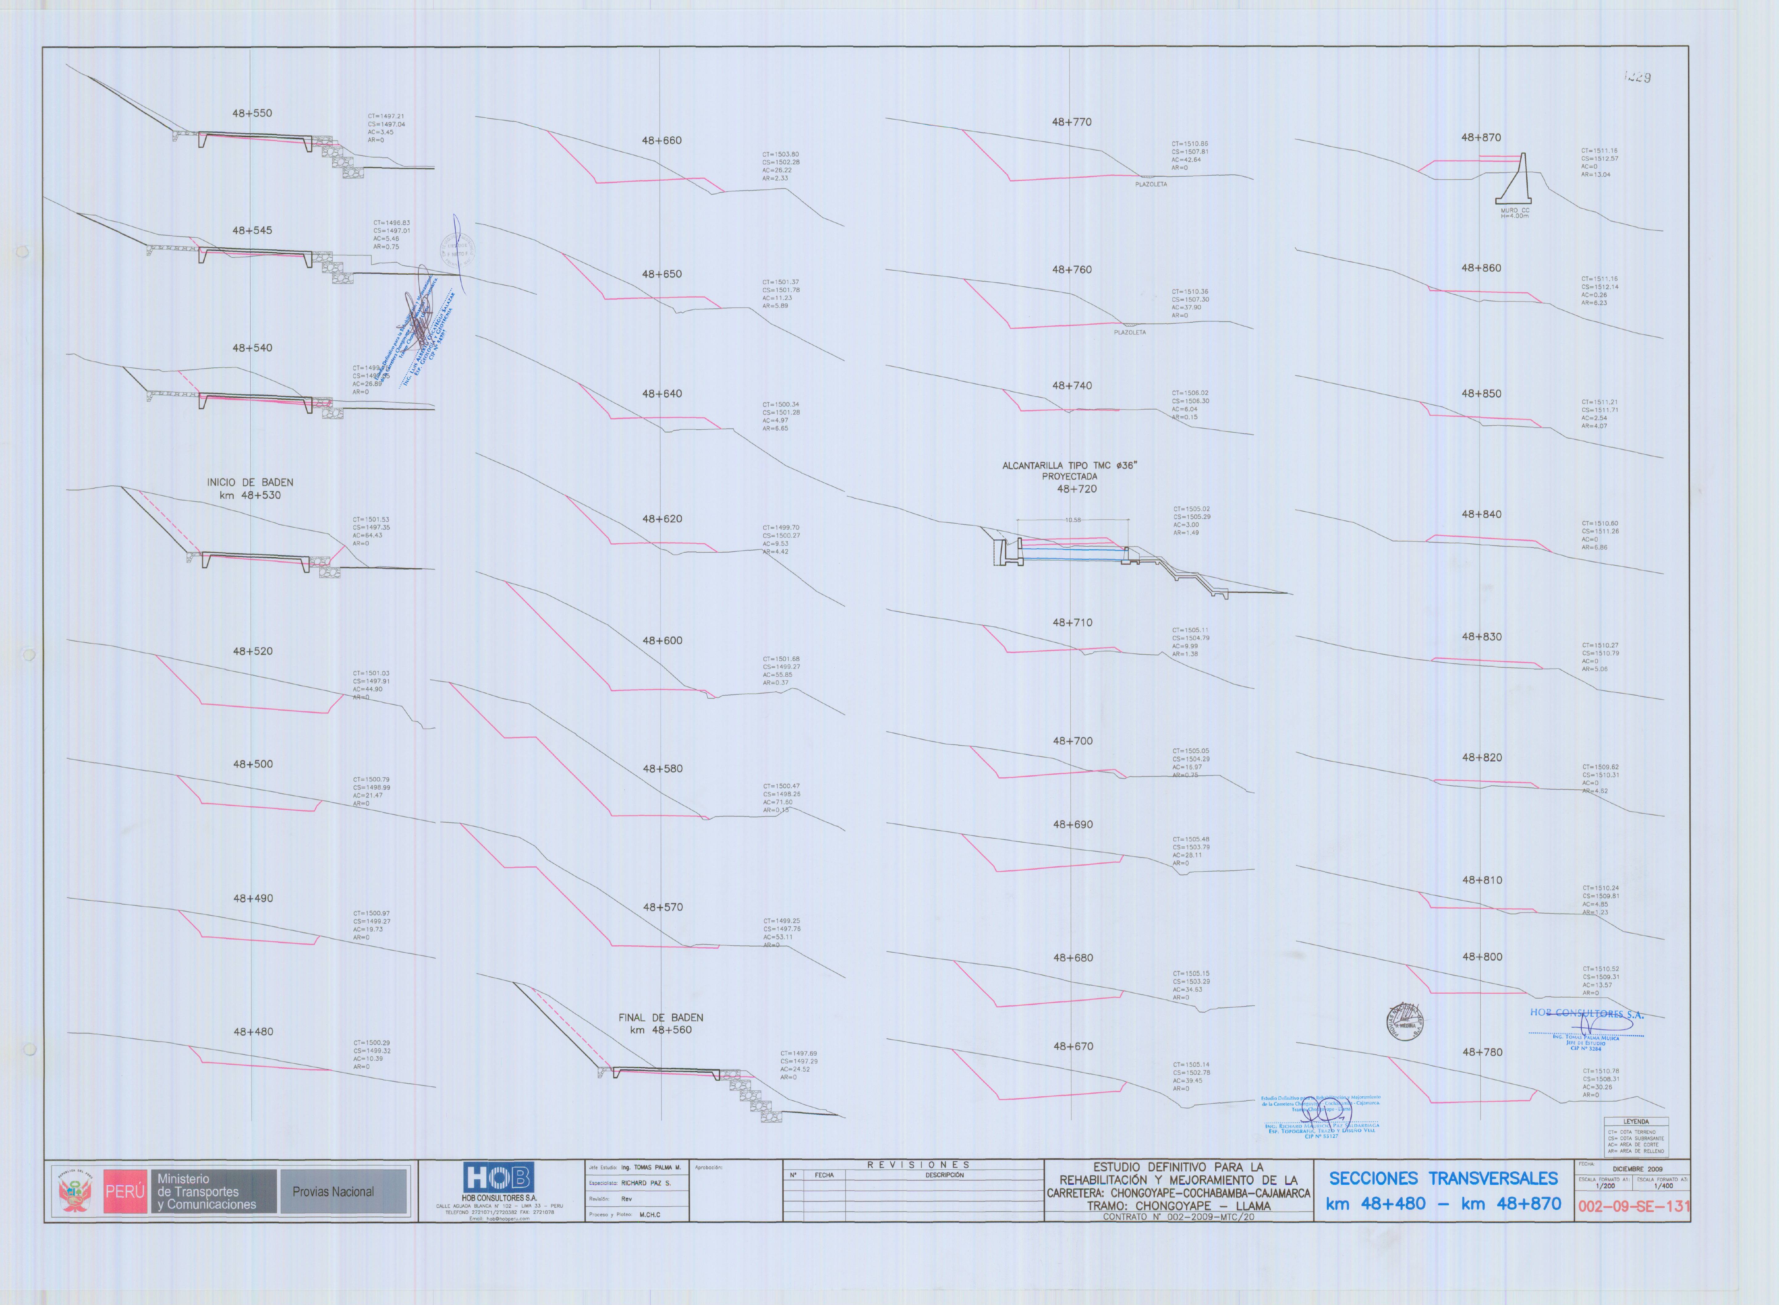Select the section label 48+545

tap(252, 230)
